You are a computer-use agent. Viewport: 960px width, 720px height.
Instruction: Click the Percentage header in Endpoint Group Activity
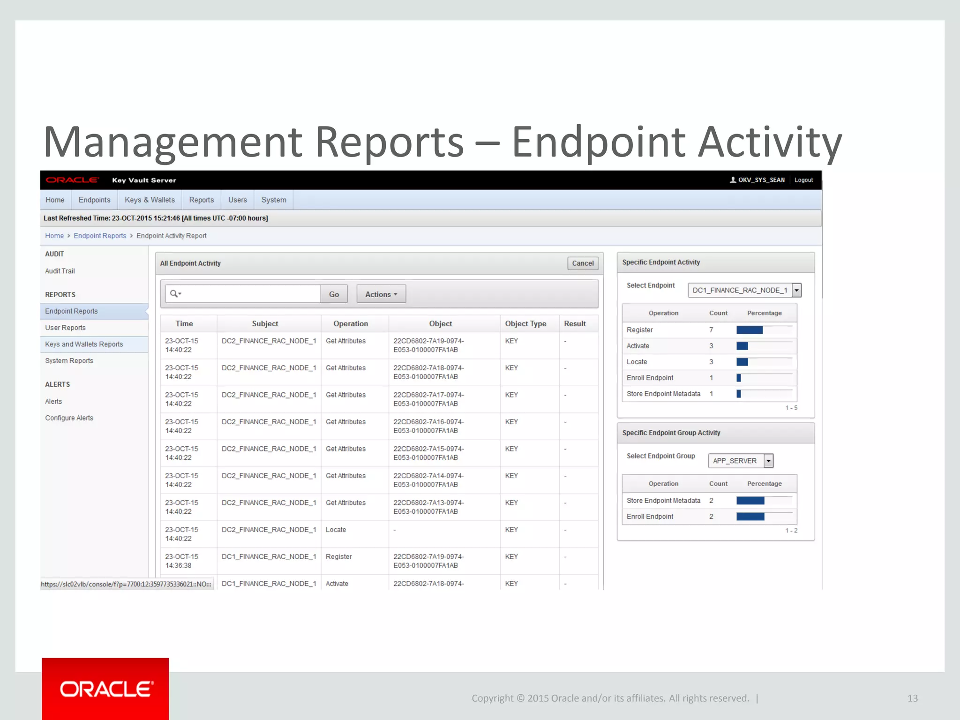click(764, 484)
